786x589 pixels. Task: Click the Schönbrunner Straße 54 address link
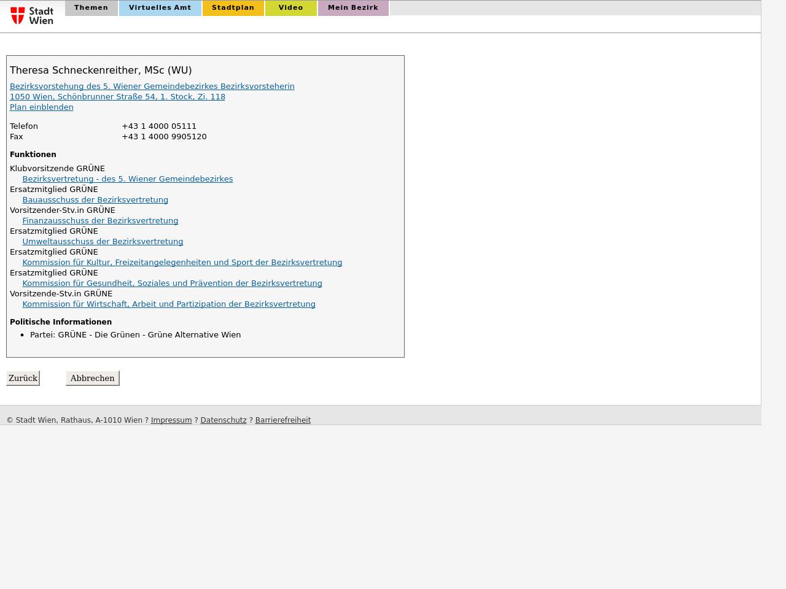pyautogui.click(x=117, y=97)
